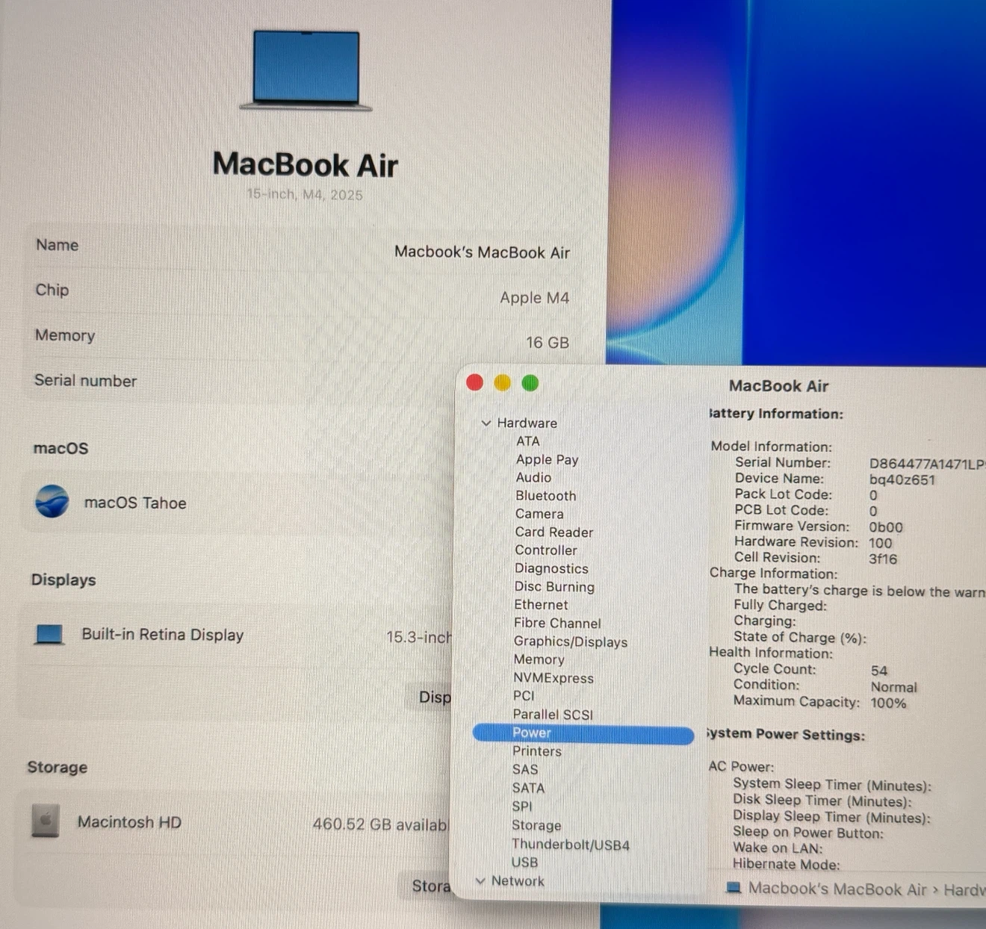Select Controller in the sidebar
The height and width of the screenshot is (929, 986).
(x=545, y=550)
